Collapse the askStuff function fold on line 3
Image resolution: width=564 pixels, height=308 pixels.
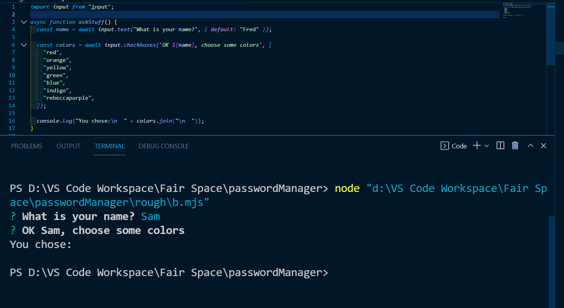click(23, 22)
